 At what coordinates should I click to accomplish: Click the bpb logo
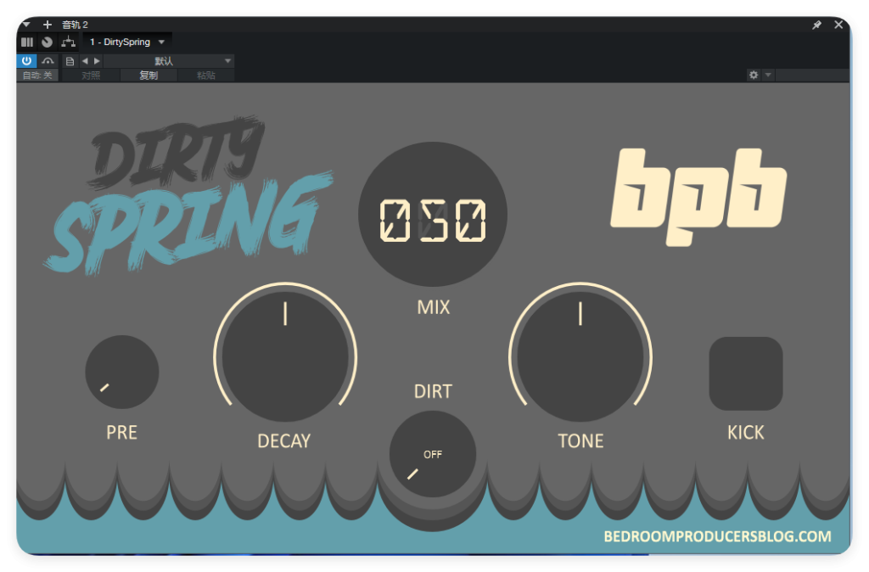[698, 197]
